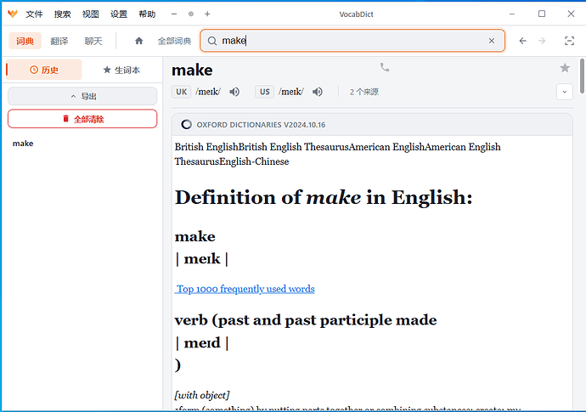Click the 2 个来源 sources label
This screenshot has height=412, width=586.
pos(364,92)
